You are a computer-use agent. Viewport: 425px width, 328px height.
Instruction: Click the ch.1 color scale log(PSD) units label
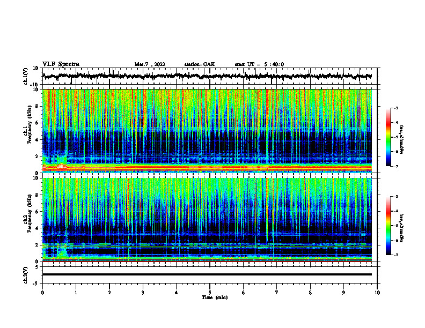[x=402, y=139]
